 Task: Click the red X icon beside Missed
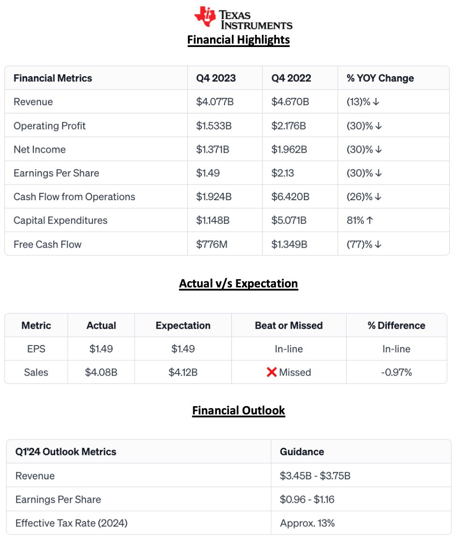tap(272, 372)
